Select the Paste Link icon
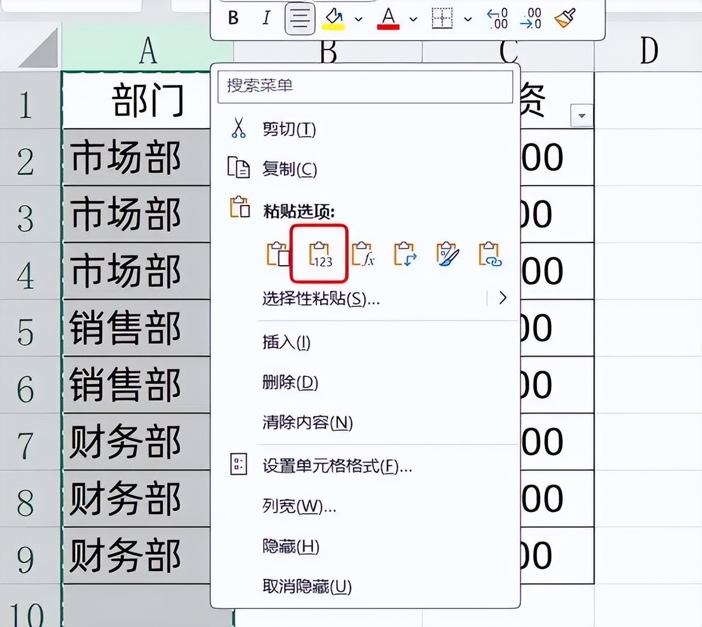Image resolution: width=702 pixels, height=627 pixels. coord(490,254)
